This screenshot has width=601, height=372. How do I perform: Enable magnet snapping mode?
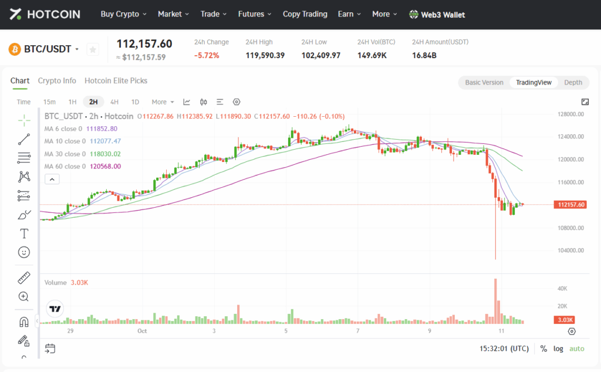(x=23, y=322)
